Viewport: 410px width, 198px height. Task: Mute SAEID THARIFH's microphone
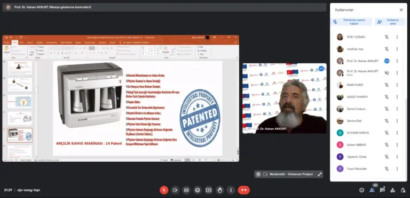pos(387,97)
